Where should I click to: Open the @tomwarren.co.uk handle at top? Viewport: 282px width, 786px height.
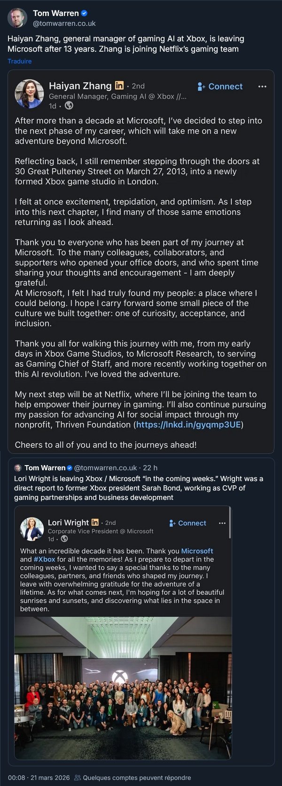(x=64, y=23)
